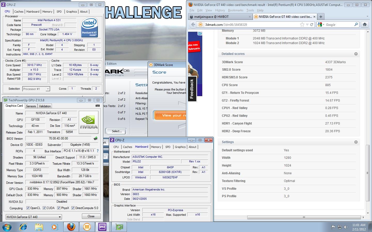Toggle the OpenCL checkbox in GPU-Z
The image size is (372, 232).
pos(28,208)
